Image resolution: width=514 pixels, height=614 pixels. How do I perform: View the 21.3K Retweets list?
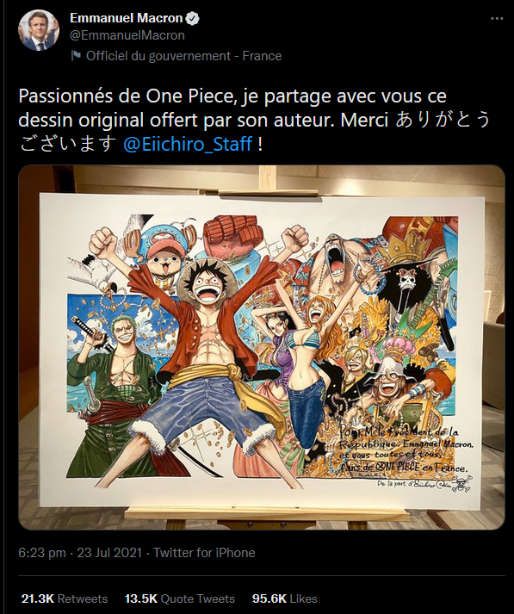[65, 598]
